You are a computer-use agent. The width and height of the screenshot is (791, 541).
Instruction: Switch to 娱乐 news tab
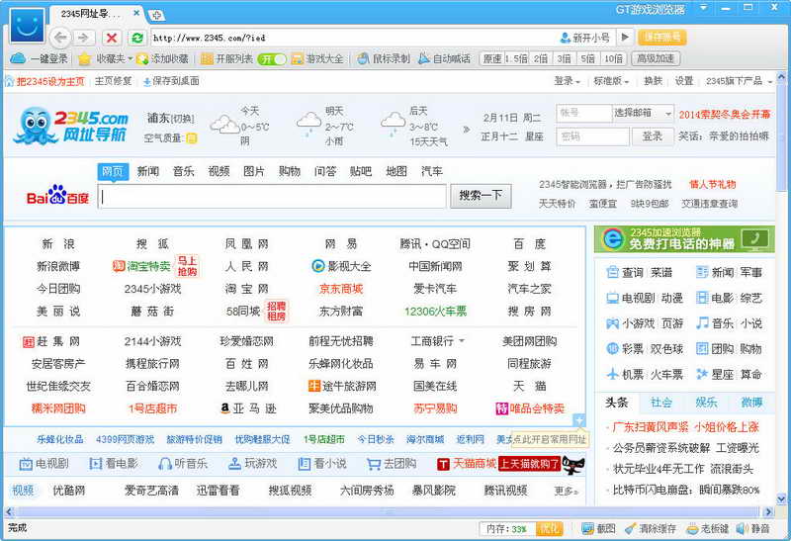click(x=706, y=403)
